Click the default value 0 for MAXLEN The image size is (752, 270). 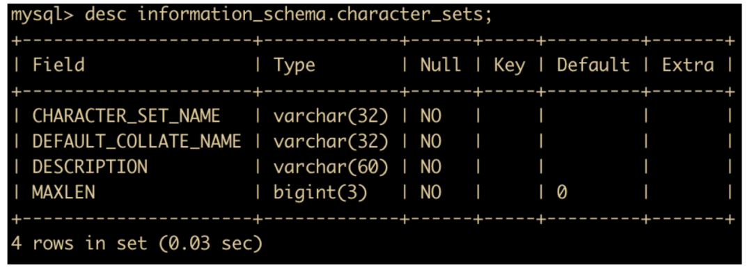(562, 193)
